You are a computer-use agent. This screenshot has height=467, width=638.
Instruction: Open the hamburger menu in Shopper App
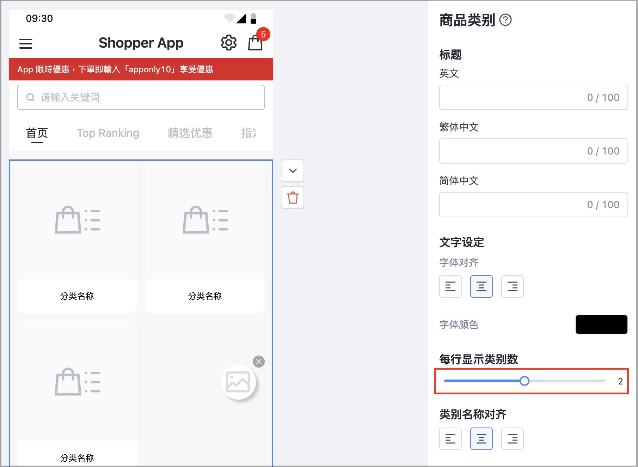coord(26,44)
